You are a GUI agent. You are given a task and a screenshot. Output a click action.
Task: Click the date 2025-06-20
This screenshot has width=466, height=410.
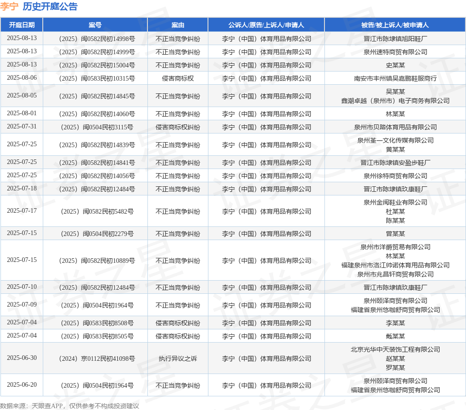(x=22, y=384)
